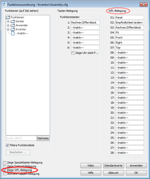Screen dimensions: 150x179
Task: Click the Suche search input field
Action: [21, 138]
